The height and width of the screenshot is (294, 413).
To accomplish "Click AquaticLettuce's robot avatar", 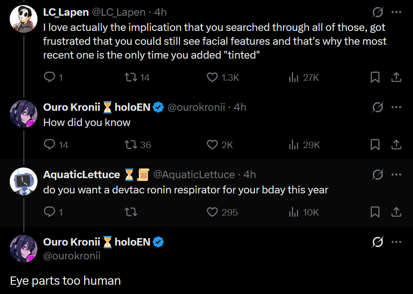I will (x=23, y=181).
